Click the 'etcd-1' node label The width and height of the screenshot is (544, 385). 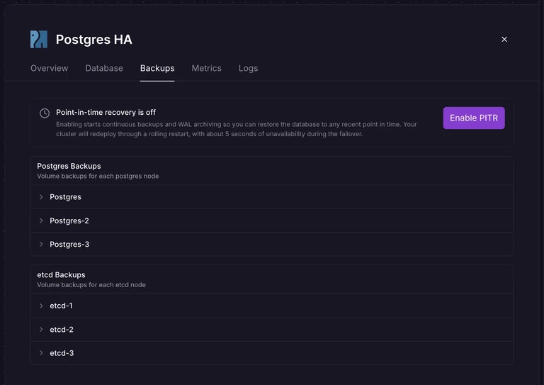(61, 306)
